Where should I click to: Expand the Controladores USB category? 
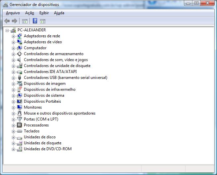point(14,78)
